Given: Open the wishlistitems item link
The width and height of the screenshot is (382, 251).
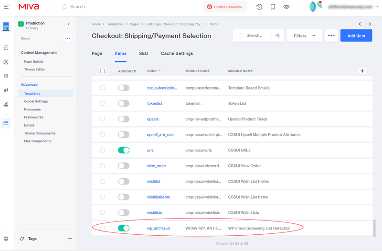Looking at the screenshot, I should 159,197.
